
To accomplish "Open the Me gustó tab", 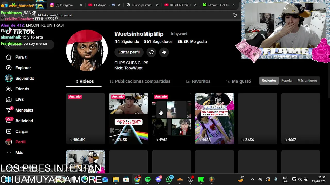I will pyautogui.click(x=238, y=81).
